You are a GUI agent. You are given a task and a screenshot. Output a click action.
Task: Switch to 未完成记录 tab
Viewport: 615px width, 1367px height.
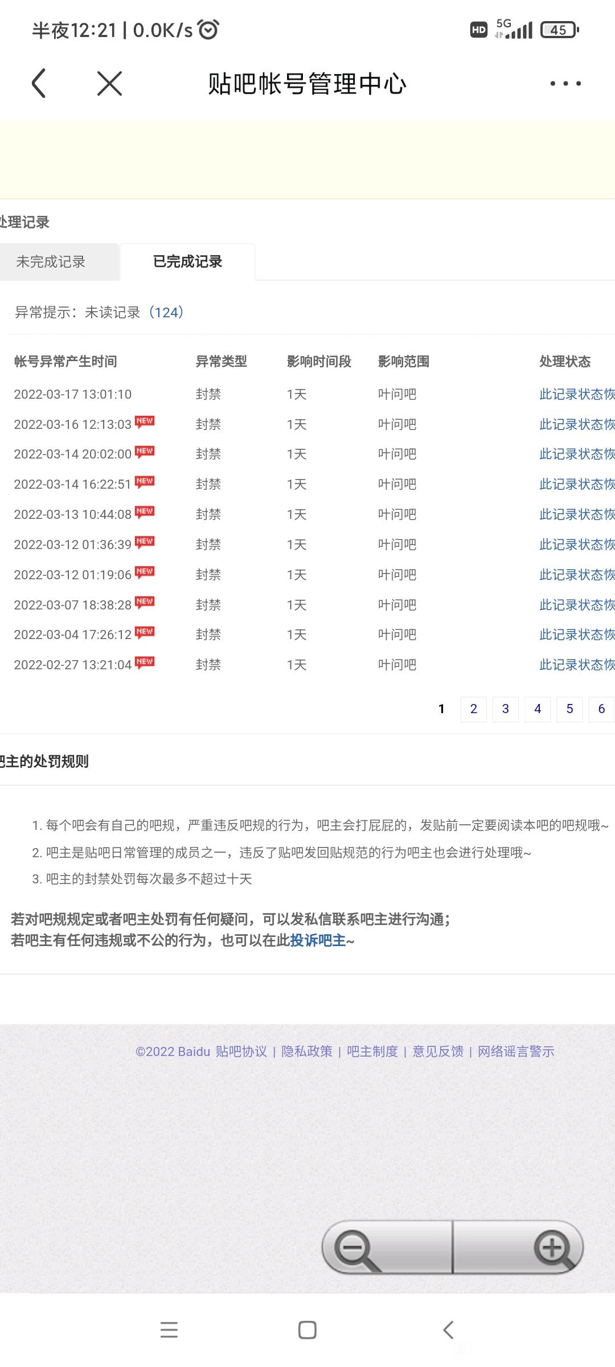[51, 262]
